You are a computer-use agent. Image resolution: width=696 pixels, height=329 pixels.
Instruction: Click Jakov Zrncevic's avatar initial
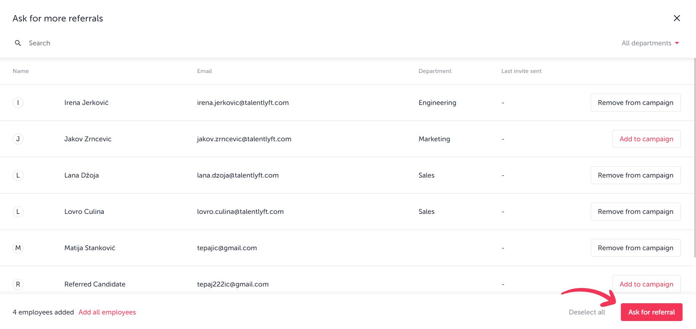(x=19, y=139)
